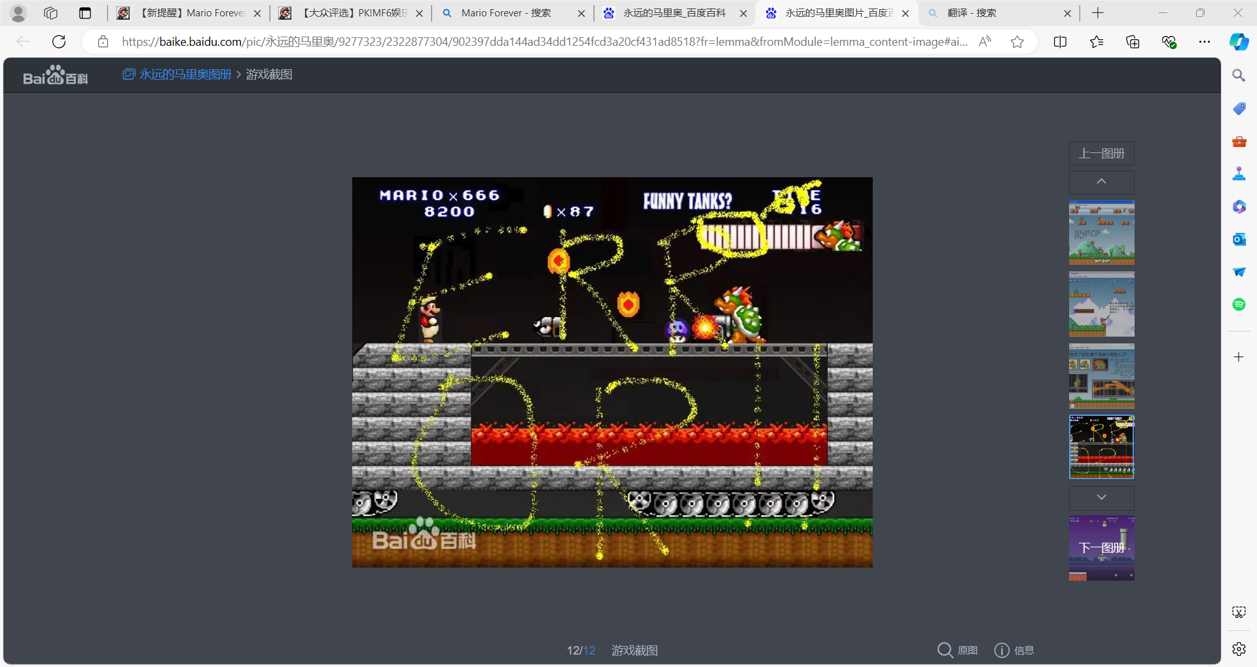Open the Shopping tag sidebar icon
This screenshot has width=1257, height=667.
coord(1239,109)
